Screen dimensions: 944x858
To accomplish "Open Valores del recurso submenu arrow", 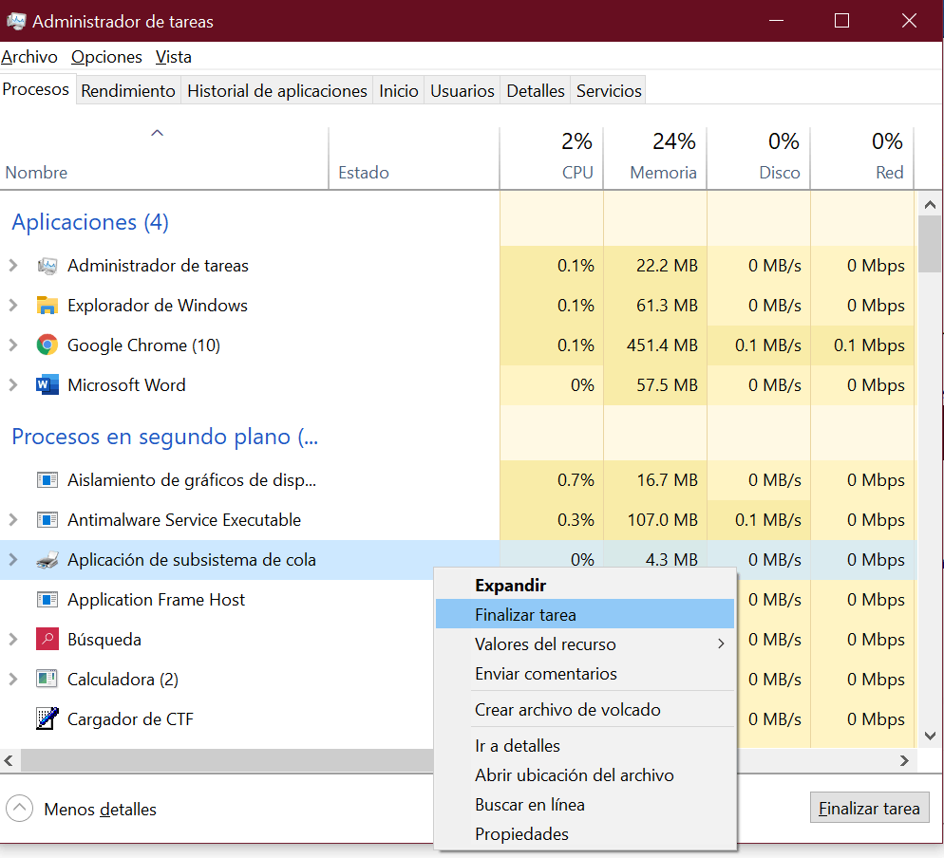I will pos(721,643).
